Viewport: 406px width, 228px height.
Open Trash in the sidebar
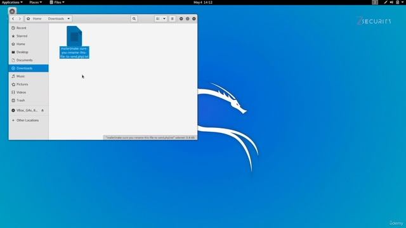(29, 100)
